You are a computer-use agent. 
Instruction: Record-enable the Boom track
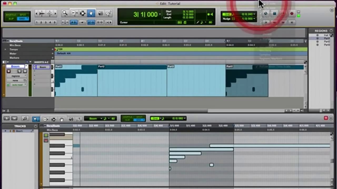(9, 71)
